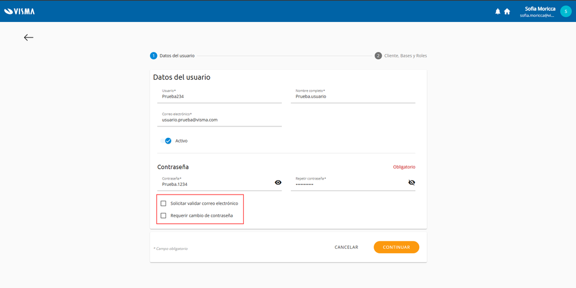Screen dimensions: 576x288
Task: Show the repeated password with crossed eye
Action: coord(411,182)
